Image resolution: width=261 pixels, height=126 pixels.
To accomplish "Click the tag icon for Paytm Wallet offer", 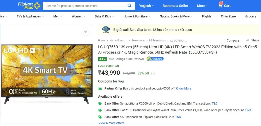I will pos(100,110).
